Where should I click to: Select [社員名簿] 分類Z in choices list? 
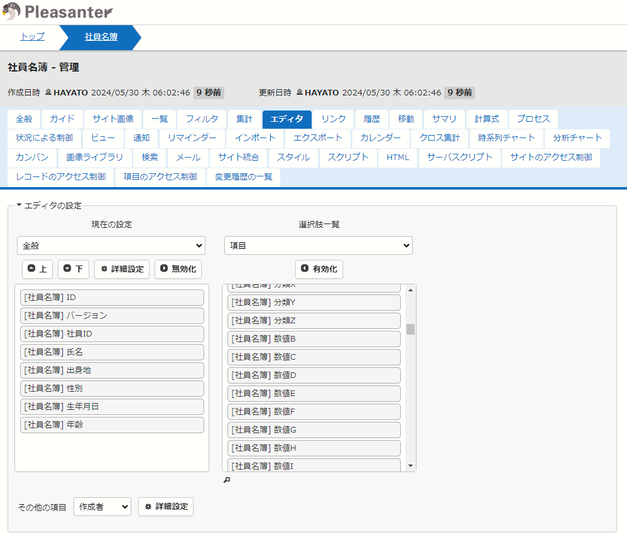314,321
